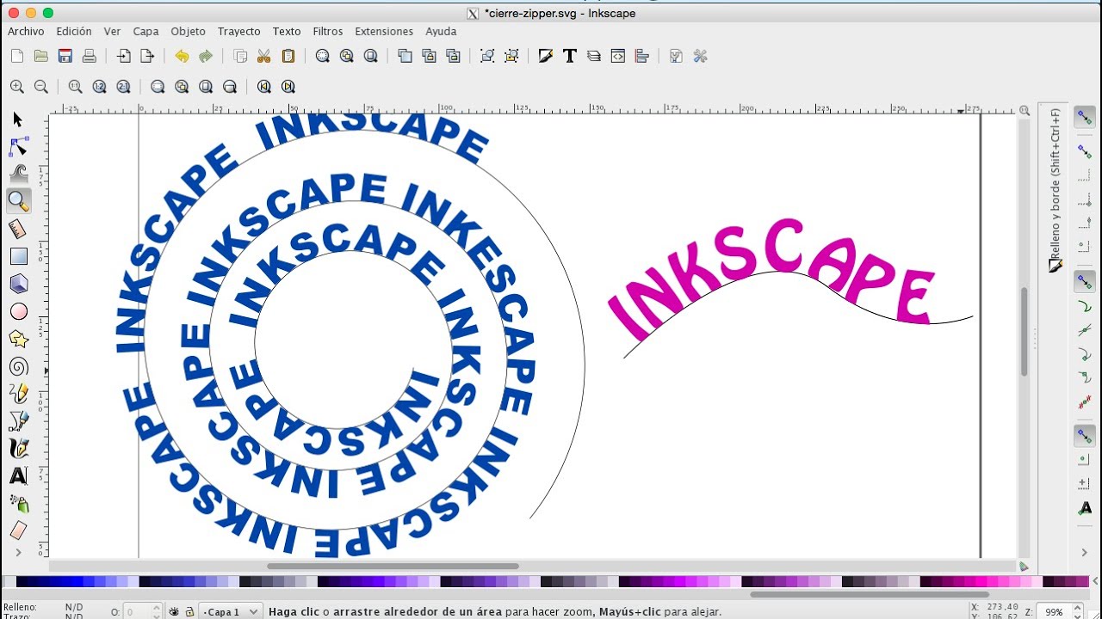This screenshot has height=619, width=1102.
Task: Select the arrow Selector tool
Action: (x=18, y=120)
